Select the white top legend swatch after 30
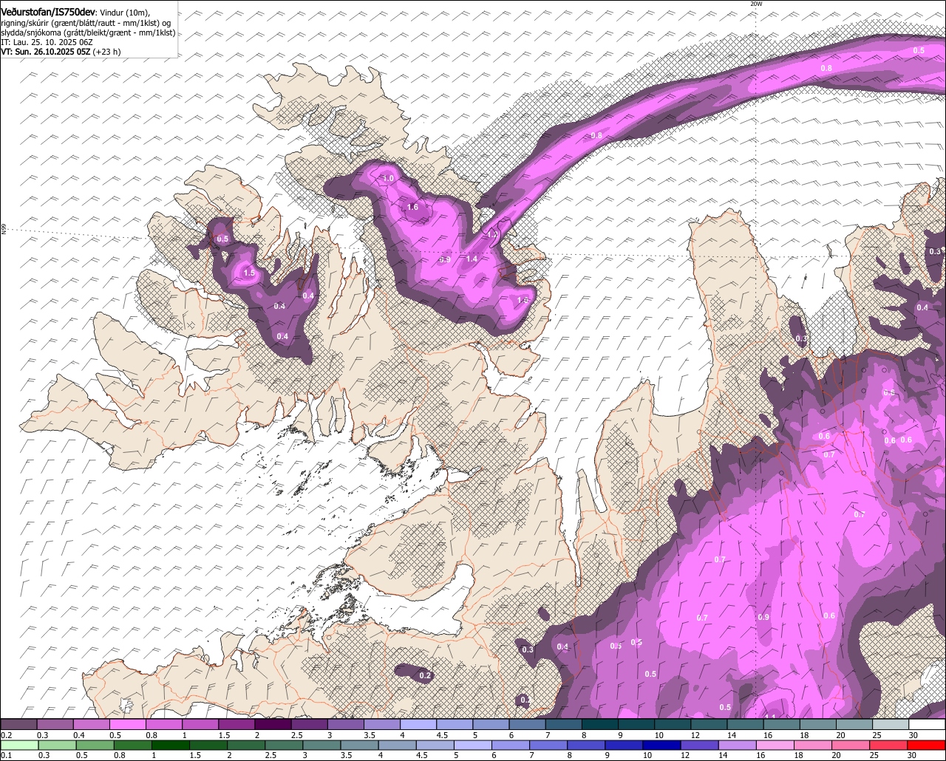The image size is (946, 761). [x=928, y=725]
